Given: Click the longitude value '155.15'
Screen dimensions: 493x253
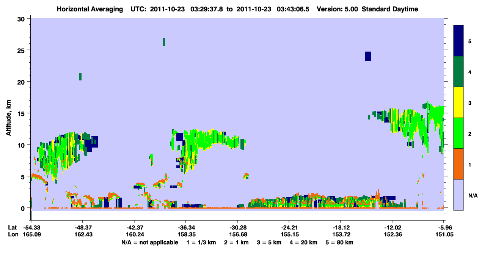Looking at the screenshot, I should click(x=289, y=235).
